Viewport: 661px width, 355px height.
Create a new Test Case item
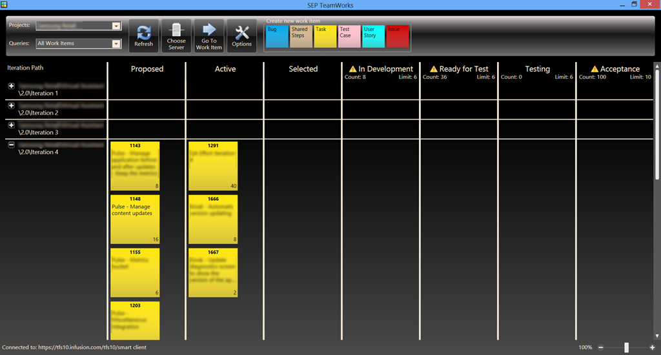coord(349,36)
